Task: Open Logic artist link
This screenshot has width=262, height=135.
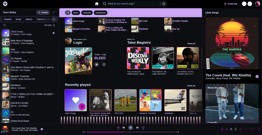Action: (x=78, y=43)
